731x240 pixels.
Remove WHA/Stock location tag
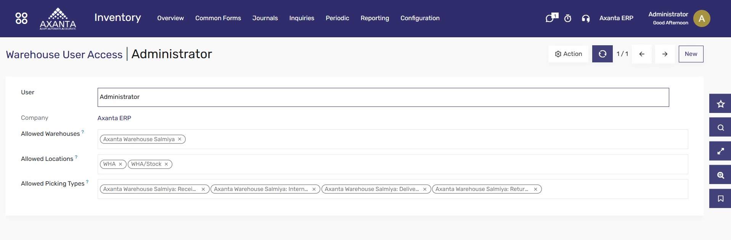coord(166,164)
